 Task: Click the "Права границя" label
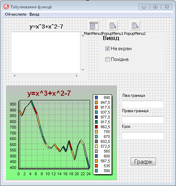(x=135, y=111)
